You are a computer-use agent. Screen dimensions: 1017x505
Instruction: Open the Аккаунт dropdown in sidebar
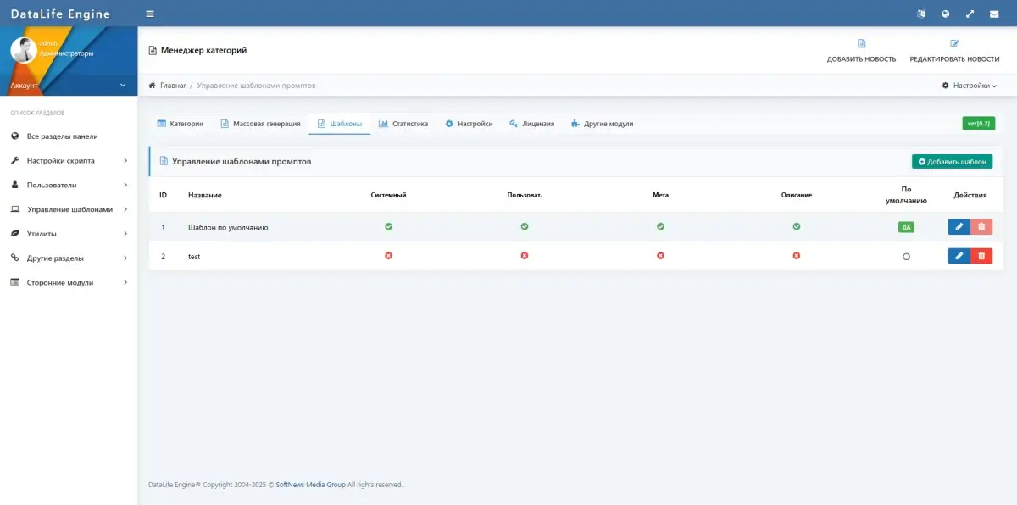(x=69, y=85)
